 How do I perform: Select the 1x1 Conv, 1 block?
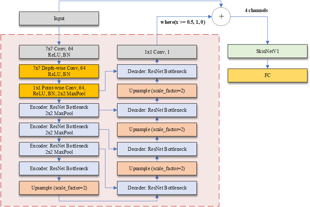157,52
